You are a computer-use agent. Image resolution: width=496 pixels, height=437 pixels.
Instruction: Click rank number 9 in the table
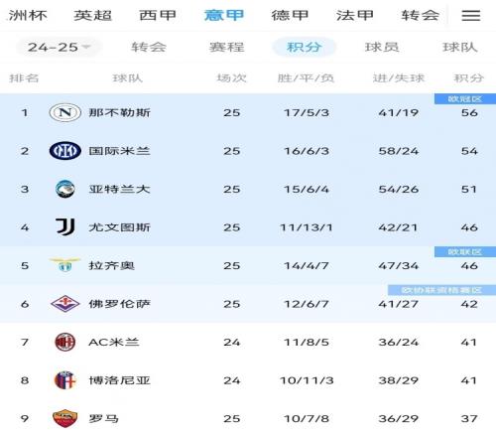tap(25, 418)
